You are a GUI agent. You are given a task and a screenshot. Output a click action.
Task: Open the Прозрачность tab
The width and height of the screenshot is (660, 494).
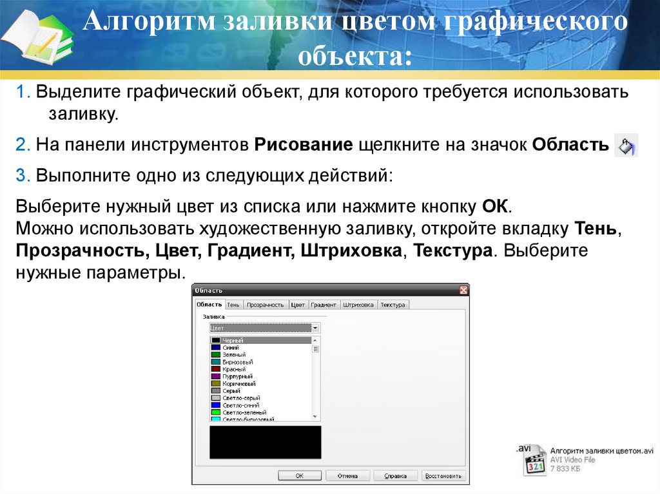[x=265, y=305]
